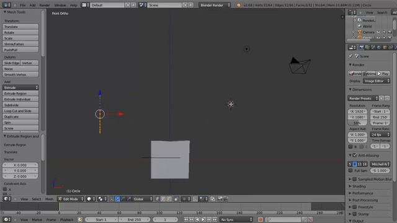Screen dimensions: 397x223
Task: Click the Subdivide button
Action: 20,105
